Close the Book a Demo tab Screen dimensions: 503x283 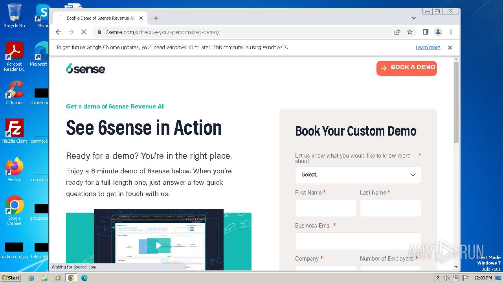(141, 18)
